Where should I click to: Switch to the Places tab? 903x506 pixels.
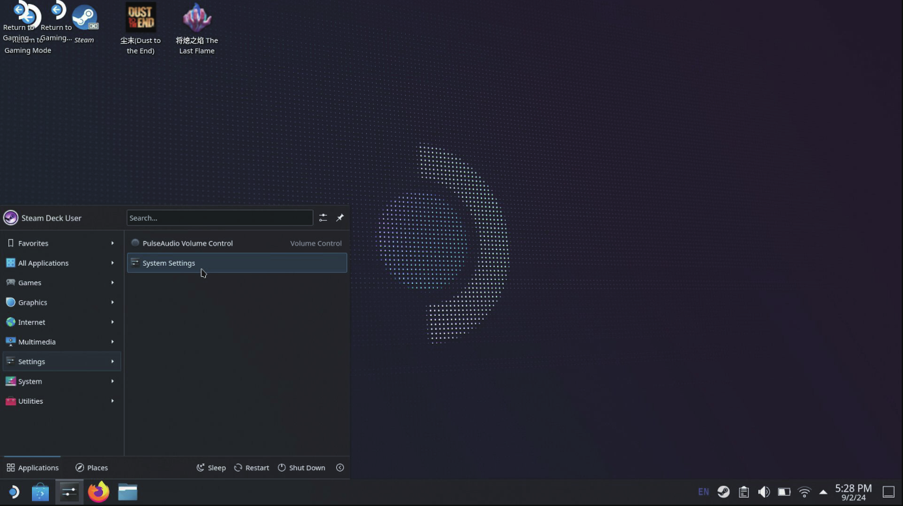pyautogui.click(x=91, y=468)
